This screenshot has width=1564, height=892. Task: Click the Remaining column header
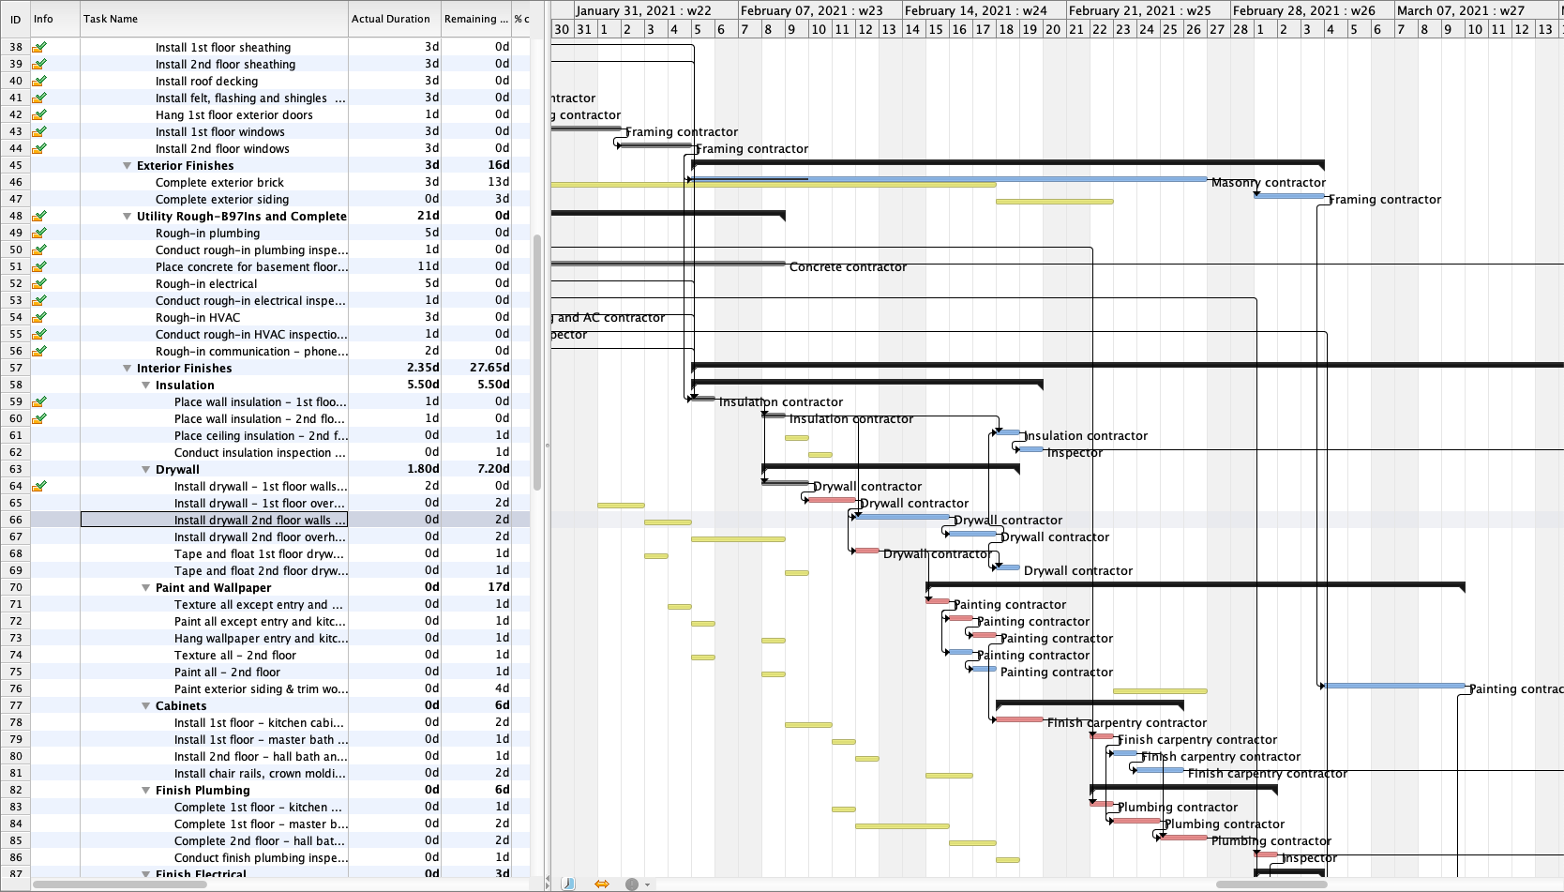(x=475, y=19)
